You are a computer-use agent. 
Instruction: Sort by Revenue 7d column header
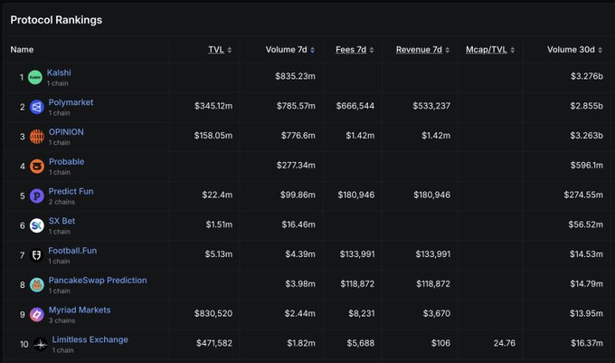tap(422, 50)
